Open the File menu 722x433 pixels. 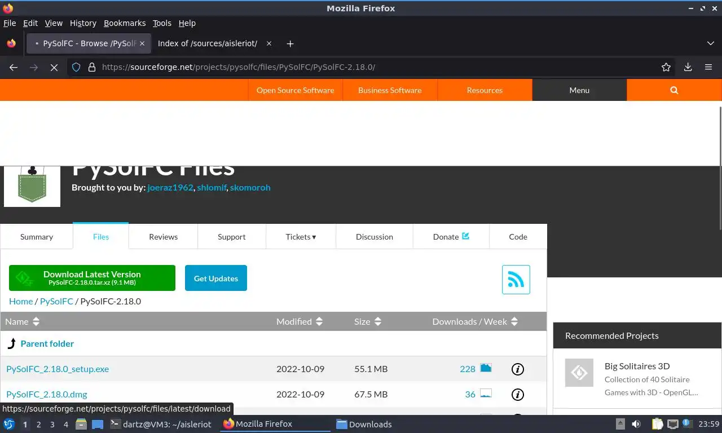(x=10, y=23)
